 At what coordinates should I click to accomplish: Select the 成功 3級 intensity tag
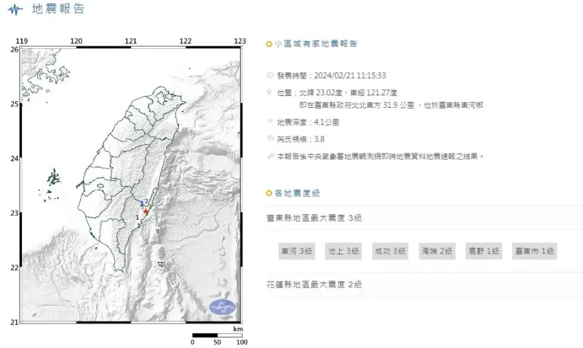click(390, 251)
